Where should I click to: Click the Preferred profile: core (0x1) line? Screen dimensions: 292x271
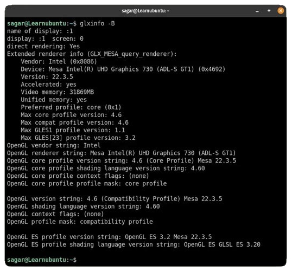click(x=71, y=107)
